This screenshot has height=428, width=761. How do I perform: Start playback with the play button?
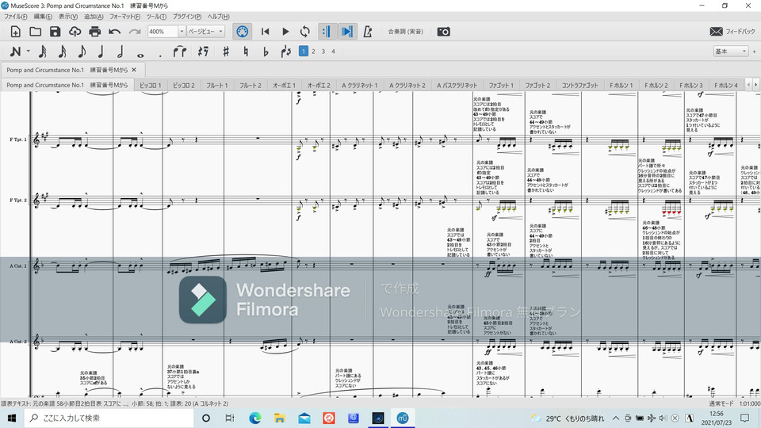point(285,32)
